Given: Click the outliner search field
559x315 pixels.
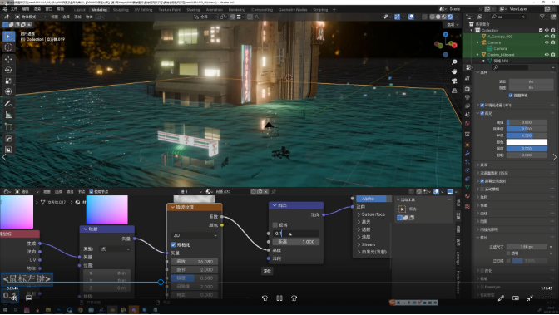Looking at the screenshot, I should [x=508, y=17].
